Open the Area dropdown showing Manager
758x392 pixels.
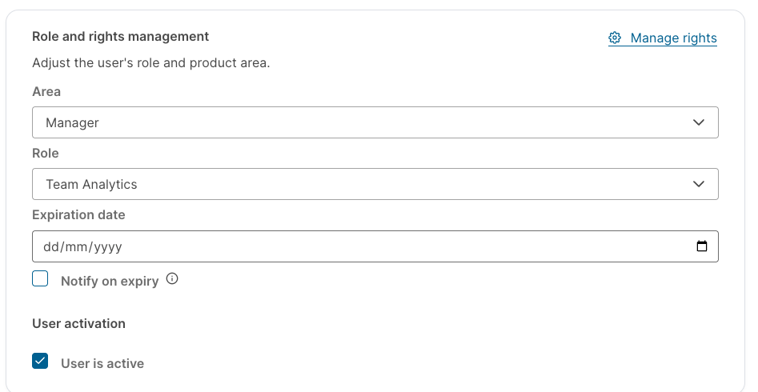[375, 122]
